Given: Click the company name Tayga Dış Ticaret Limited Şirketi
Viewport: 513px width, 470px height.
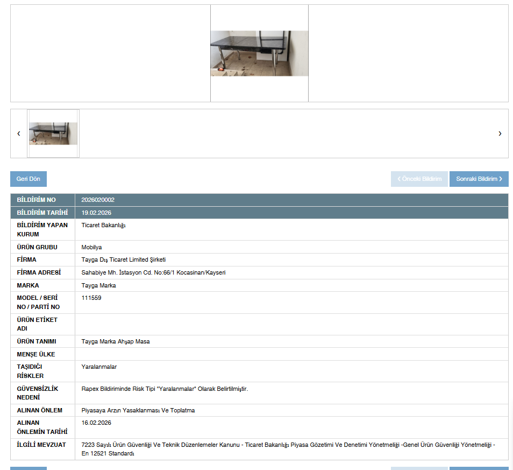Looking at the screenshot, I should coord(123,259).
